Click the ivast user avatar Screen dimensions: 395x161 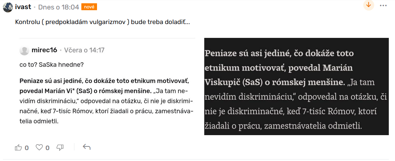click(x=8, y=7)
